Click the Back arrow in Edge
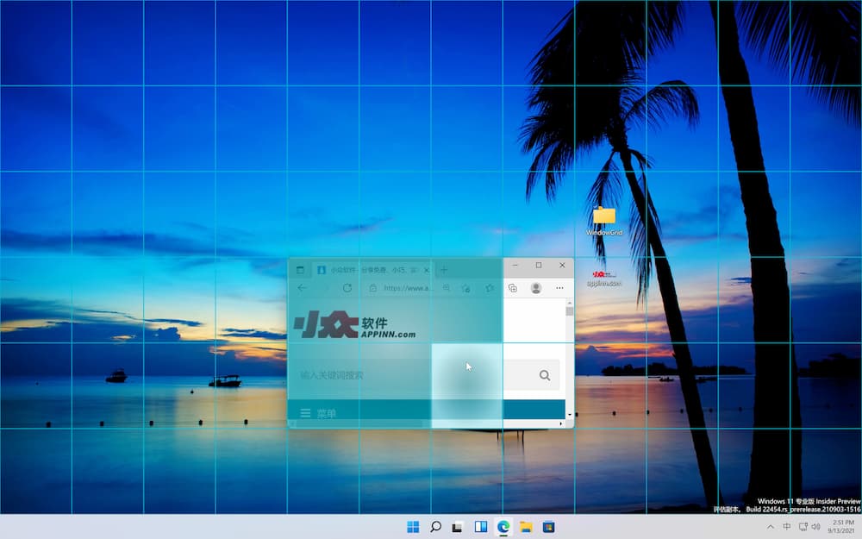This screenshot has width=862, height=539. click(302, 288)
